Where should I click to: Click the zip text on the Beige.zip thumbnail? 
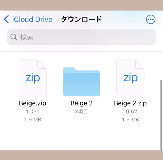pyautogui.click(x=33, y=78)
